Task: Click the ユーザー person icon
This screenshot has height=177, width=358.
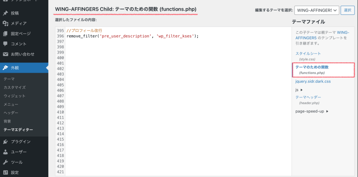Action: click(6, 152)
